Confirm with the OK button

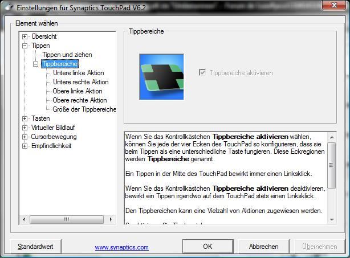tap(208, 247)
